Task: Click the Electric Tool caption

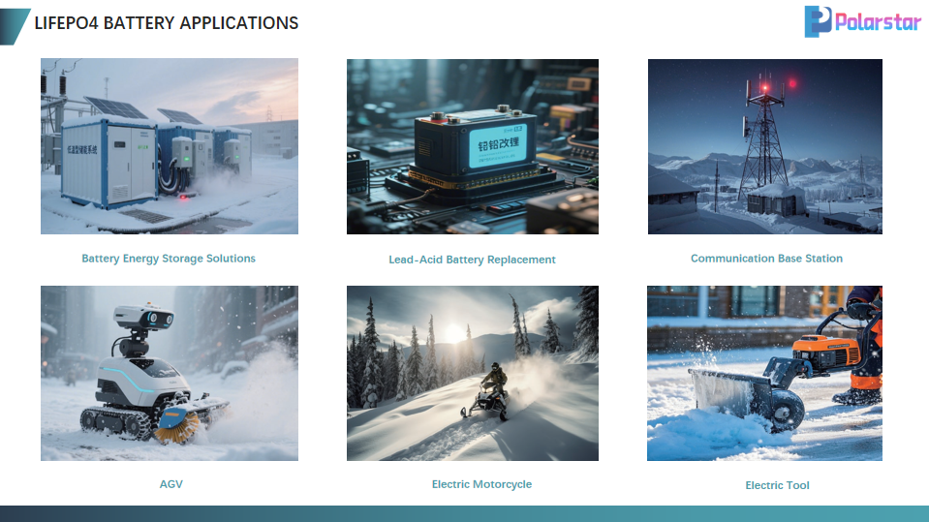Action: [777, 485]
